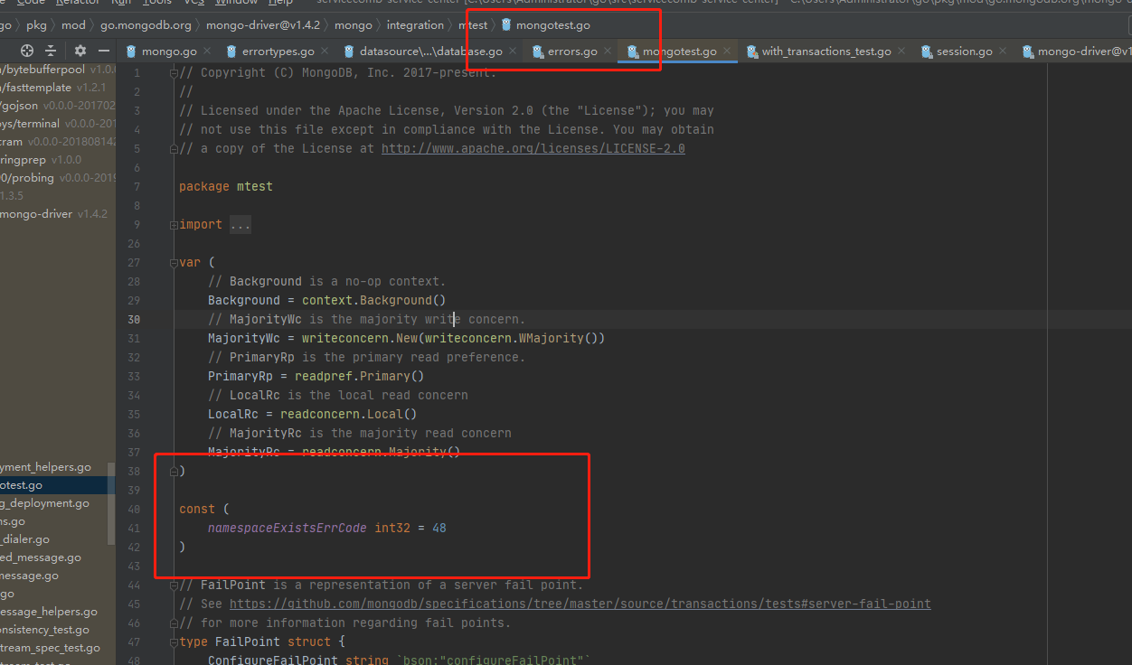Select probing entry in project tree
This screenshot has height=665, width=1132.
pos(58,178)
